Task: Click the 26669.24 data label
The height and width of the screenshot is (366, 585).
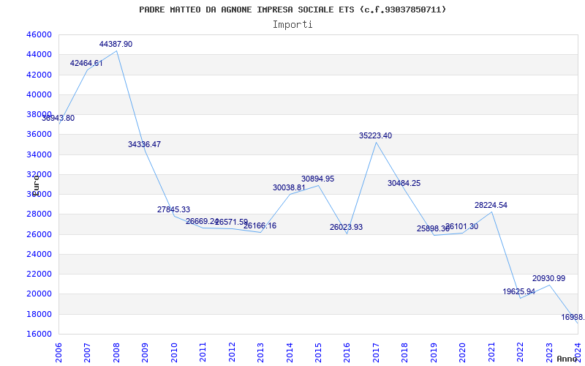Action: (x=203, y=222)
